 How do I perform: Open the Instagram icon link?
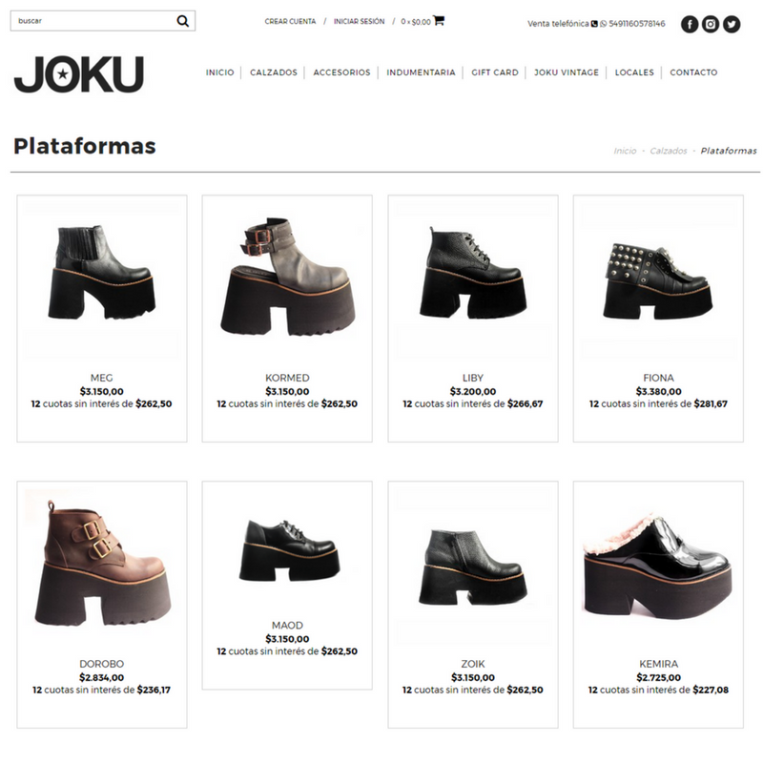[x=711, y=24]
